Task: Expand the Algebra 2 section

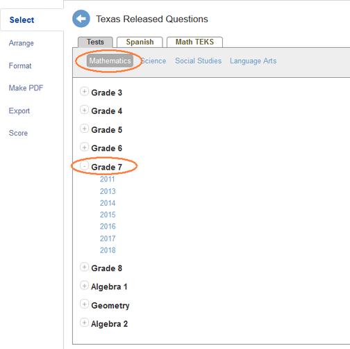Action: (84, 323)
